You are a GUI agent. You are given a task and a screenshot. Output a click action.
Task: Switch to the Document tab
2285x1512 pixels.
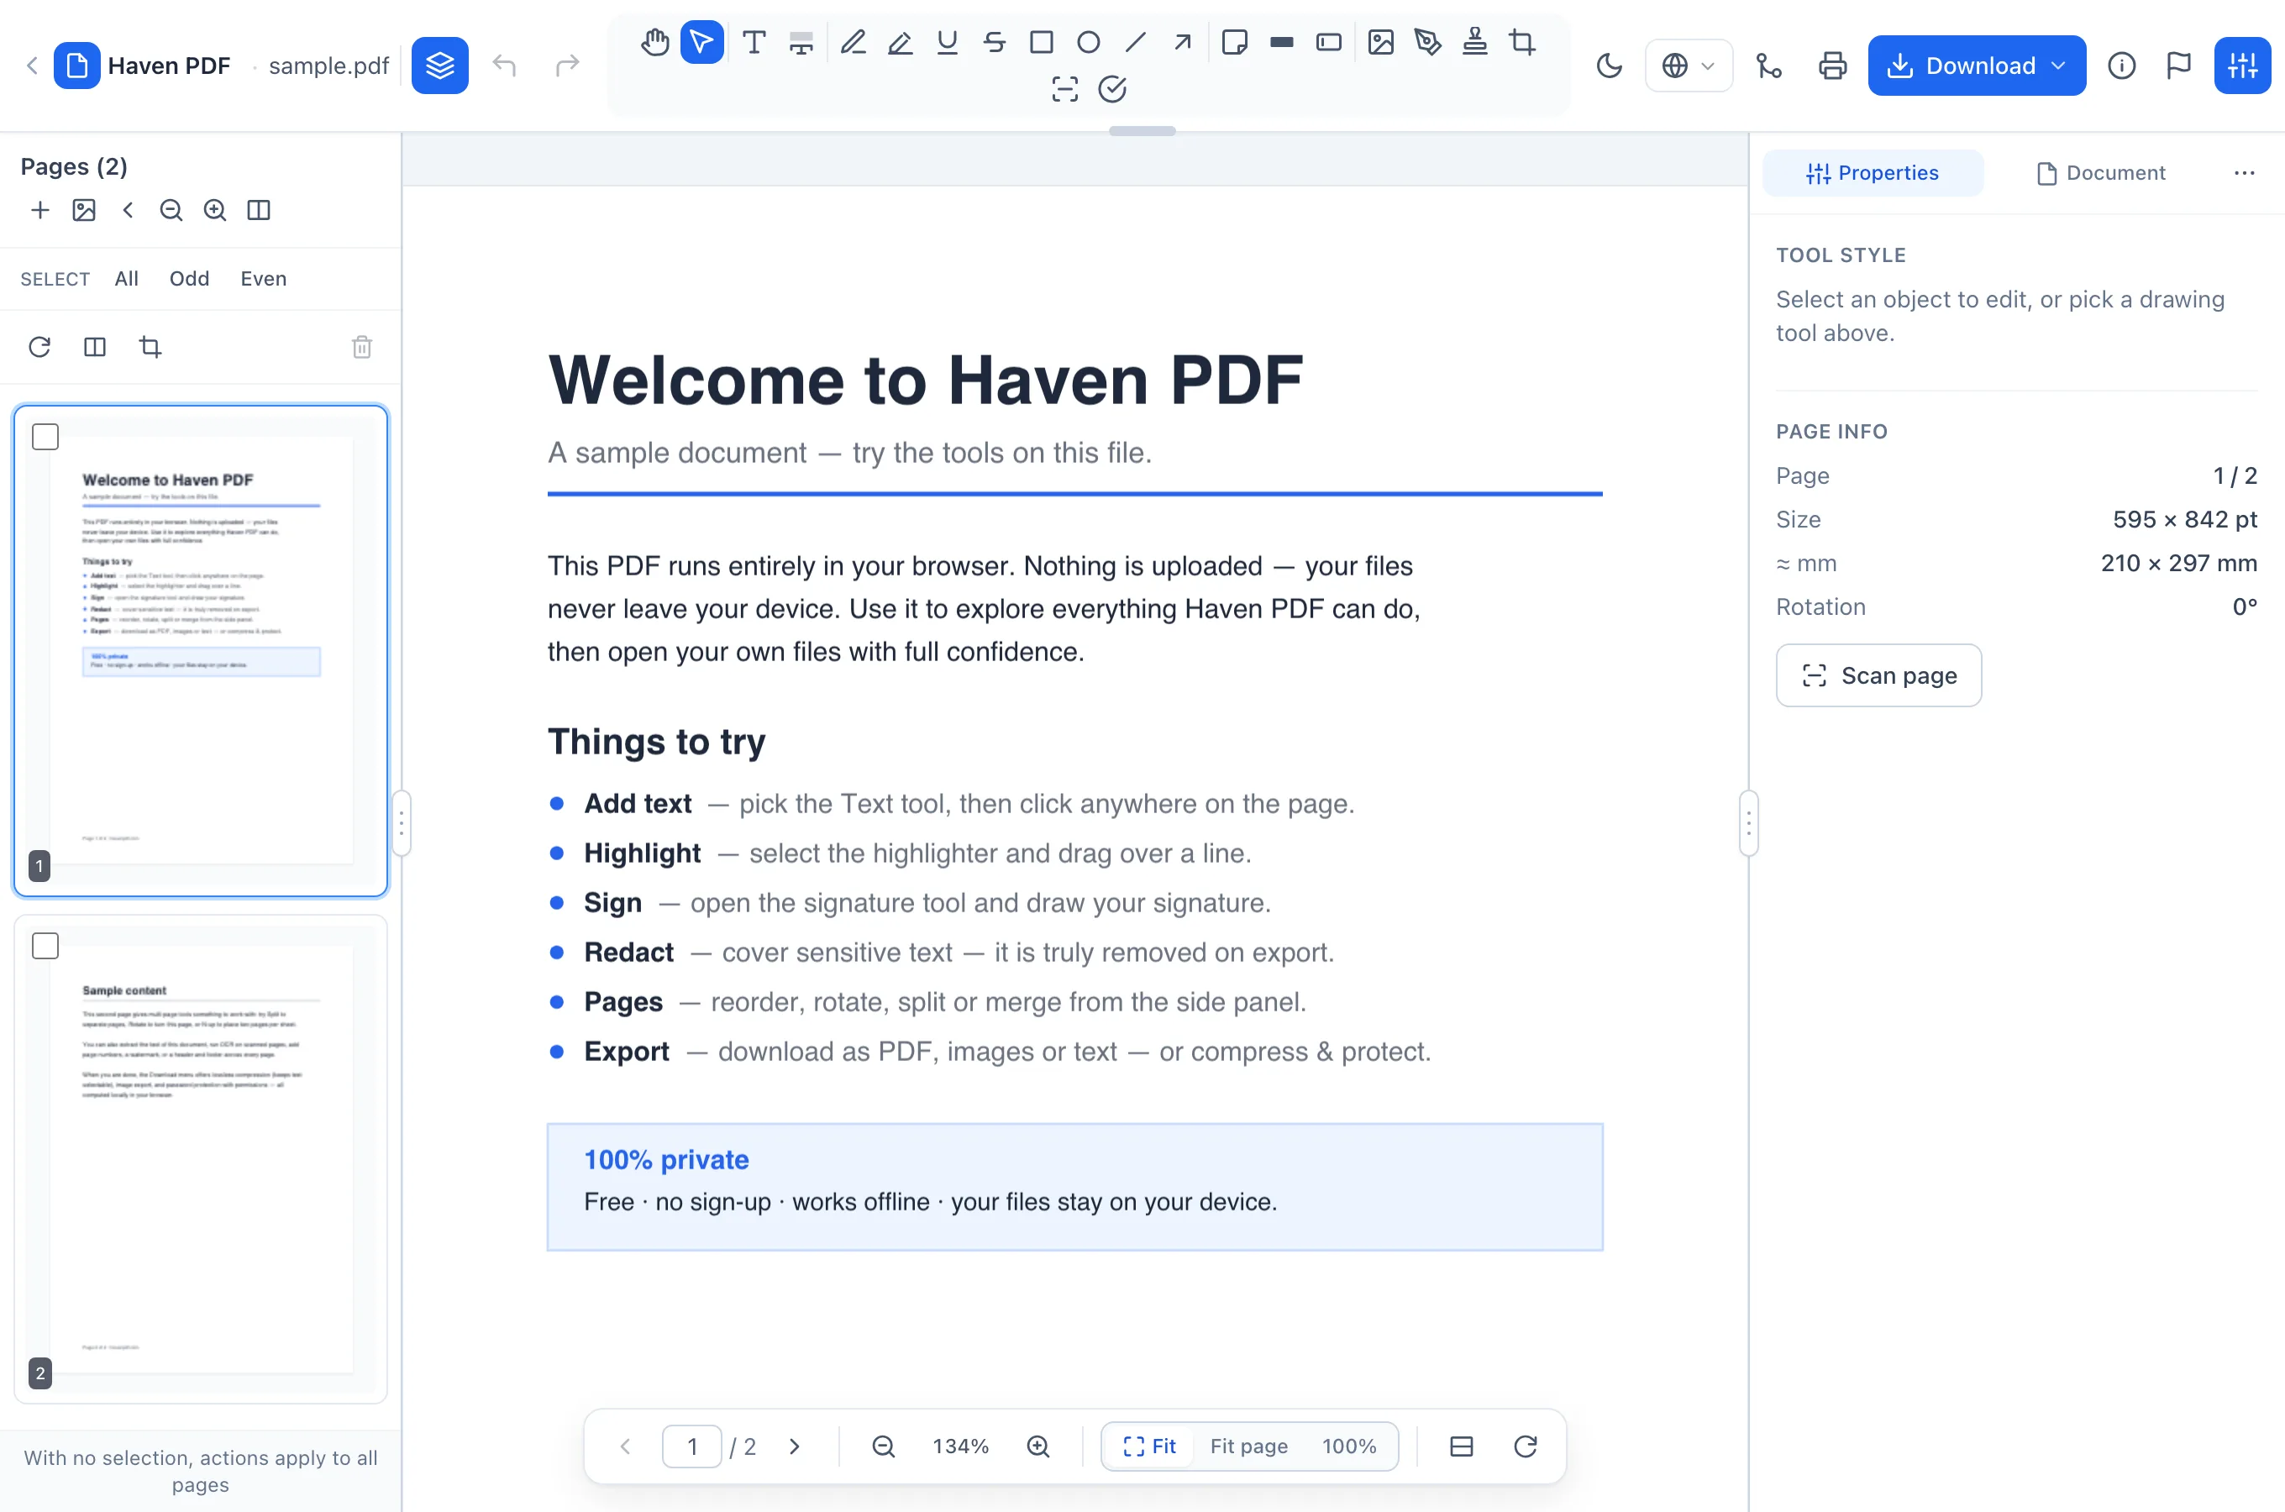coord(2101,174)
